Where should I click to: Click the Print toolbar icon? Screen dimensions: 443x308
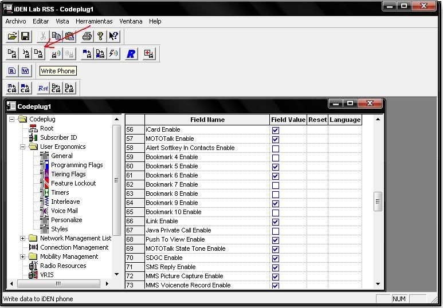87,36
